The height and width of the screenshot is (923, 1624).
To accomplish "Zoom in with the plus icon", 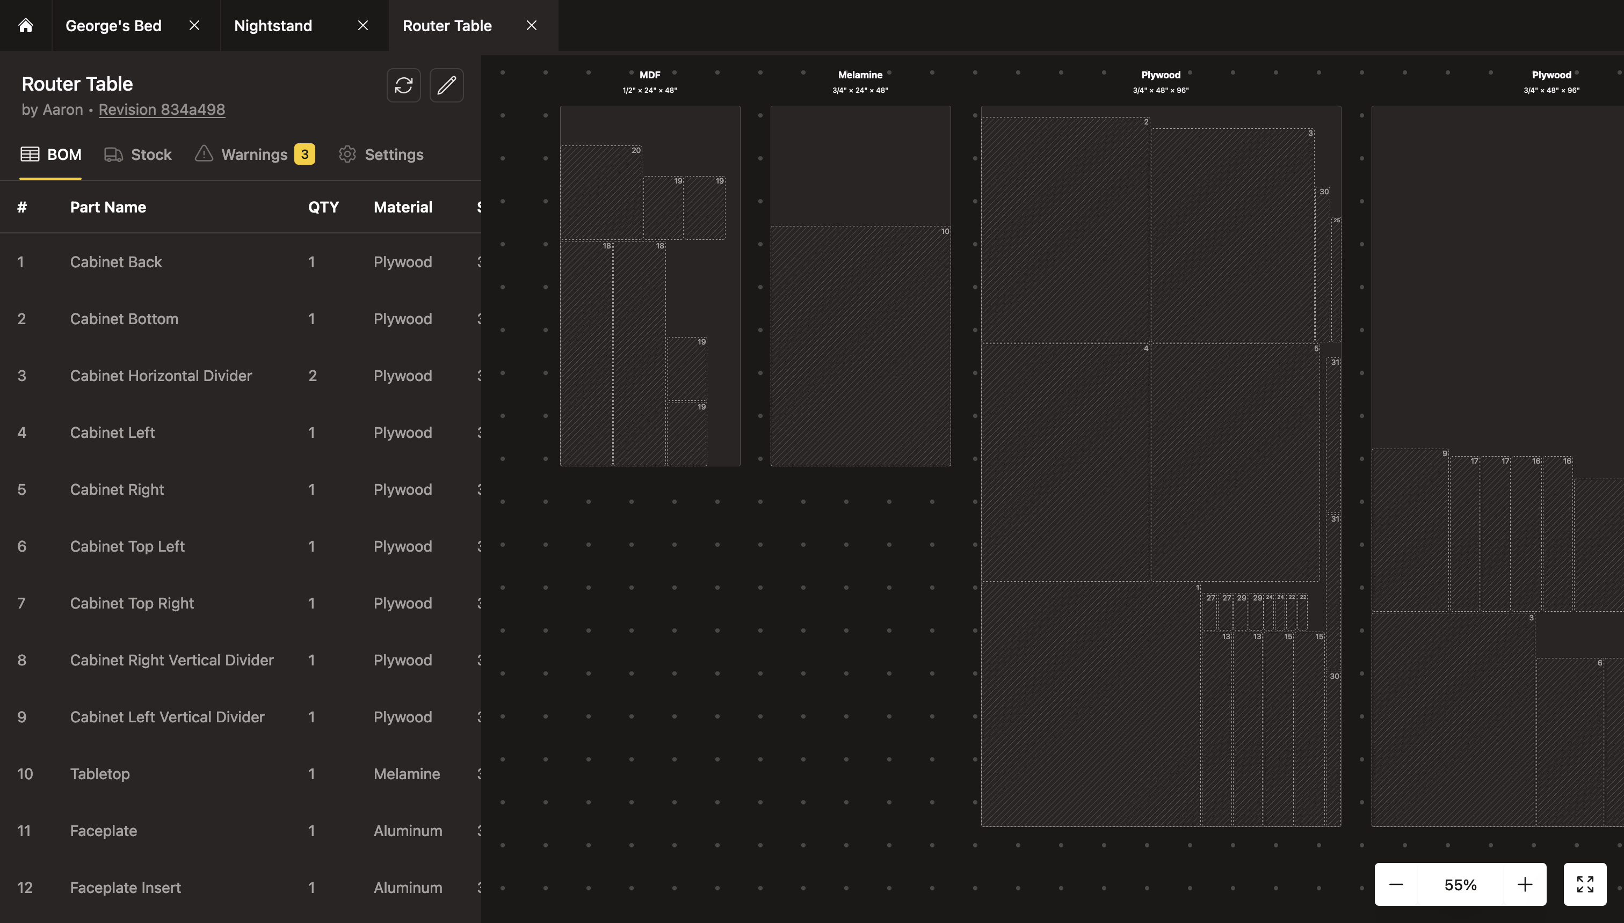I will pyautogui.click(x=1525, y=884).
